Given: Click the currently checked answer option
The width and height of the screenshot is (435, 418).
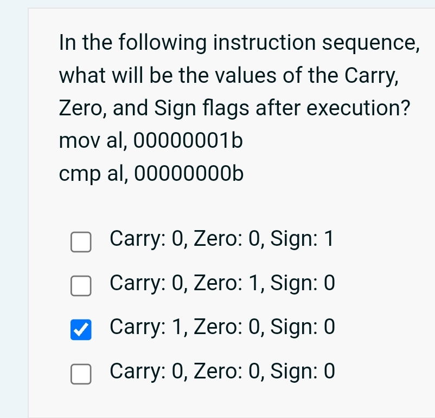Looking at the screenshot, I should (222, 327).
